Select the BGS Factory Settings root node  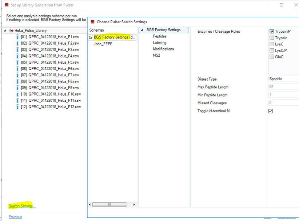click(163, 30)
